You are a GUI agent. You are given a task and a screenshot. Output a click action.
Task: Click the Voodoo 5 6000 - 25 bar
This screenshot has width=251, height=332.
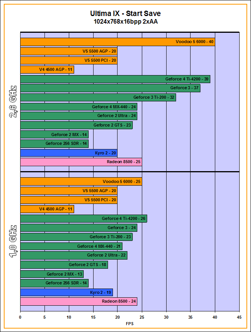81,181
